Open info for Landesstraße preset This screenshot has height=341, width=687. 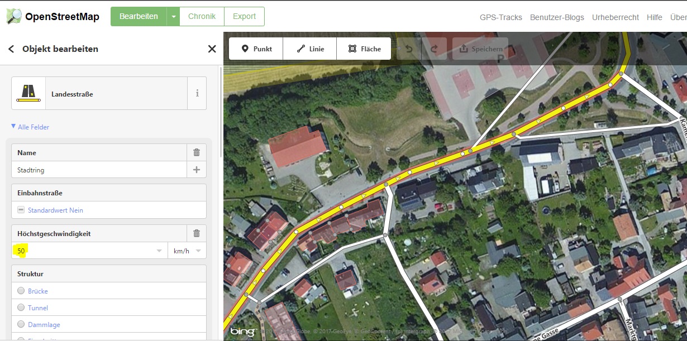pyautogui.click(x=197, y=93)
